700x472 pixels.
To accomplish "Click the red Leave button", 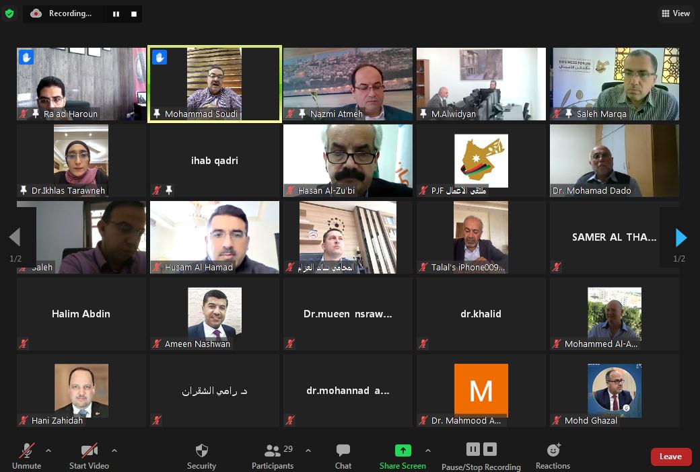I will (x=670, y=457).
